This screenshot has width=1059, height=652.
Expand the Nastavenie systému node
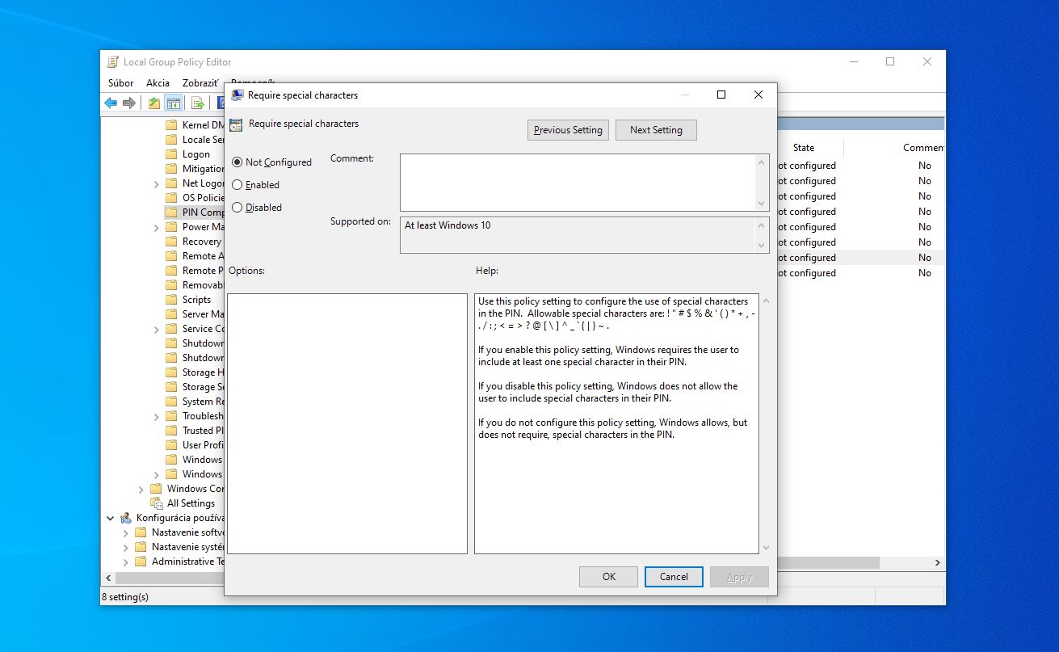point(125,548)
